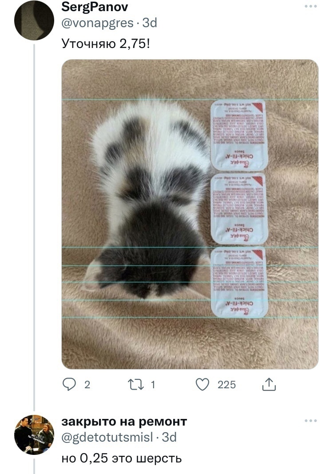Open the reply "но 0,25 это шерсть"
The height and width of the screenshot is (474, 333).
coord(121,458)
